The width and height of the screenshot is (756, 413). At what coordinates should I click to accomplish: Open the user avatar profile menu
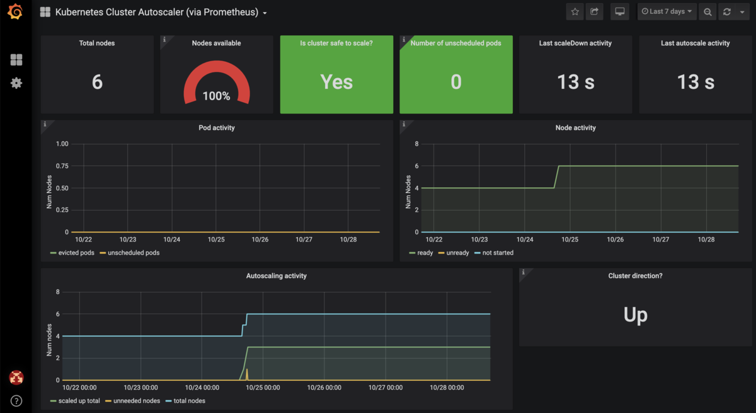click(x=16, y=378)
